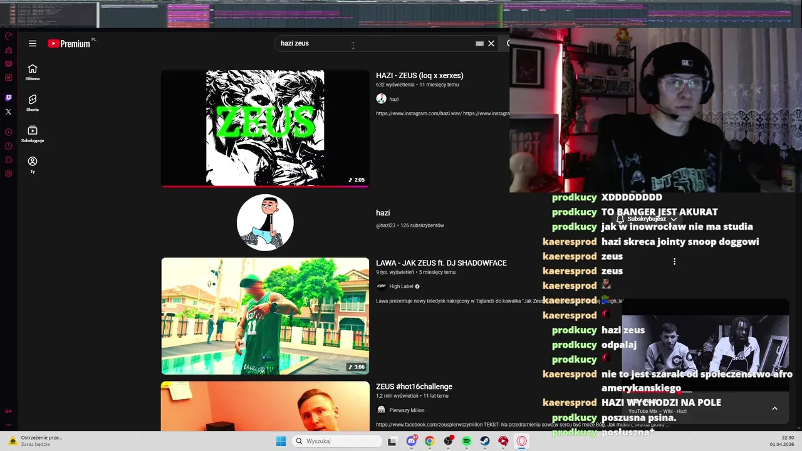Open GX Control speedometer in browser sidebar

coord(8,36)
